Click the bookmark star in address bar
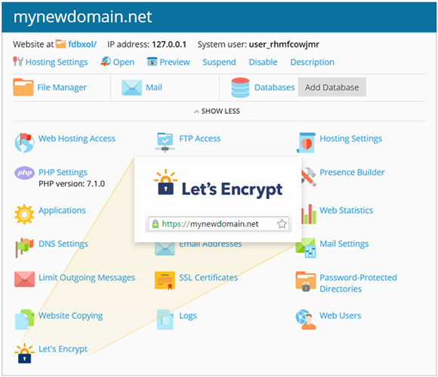 (282, 224)
